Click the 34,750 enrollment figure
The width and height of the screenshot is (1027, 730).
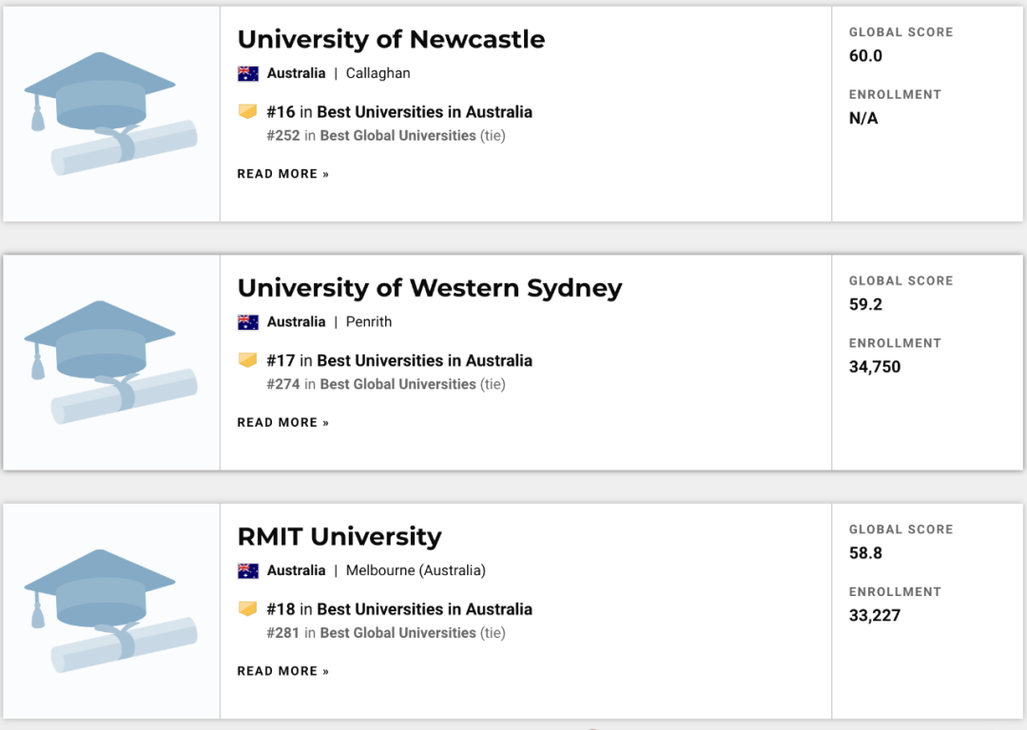point(875,367)
